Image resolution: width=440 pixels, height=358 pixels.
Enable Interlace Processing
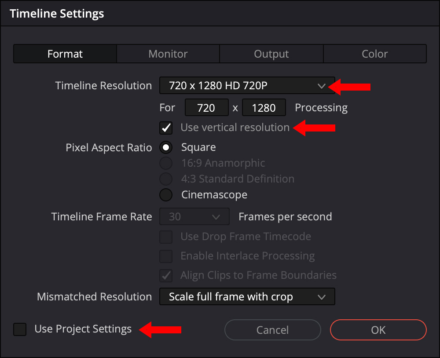165,256
